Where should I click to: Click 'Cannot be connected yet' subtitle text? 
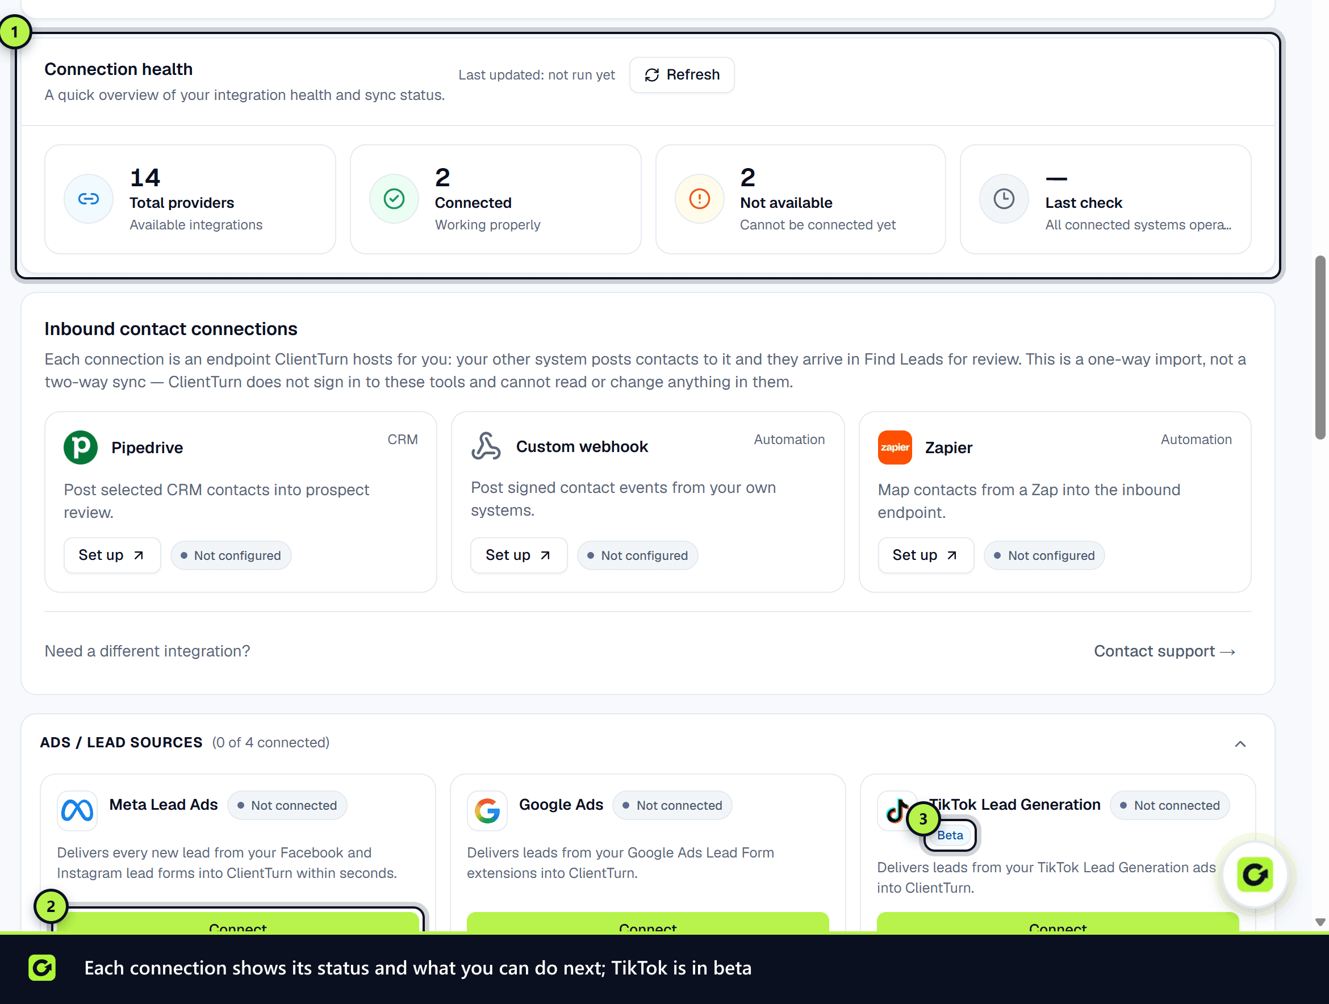point(818,225)
